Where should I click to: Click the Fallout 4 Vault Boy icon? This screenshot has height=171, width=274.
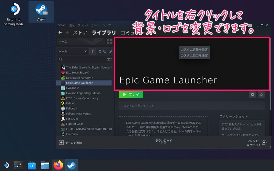click(x=63, y=109)
